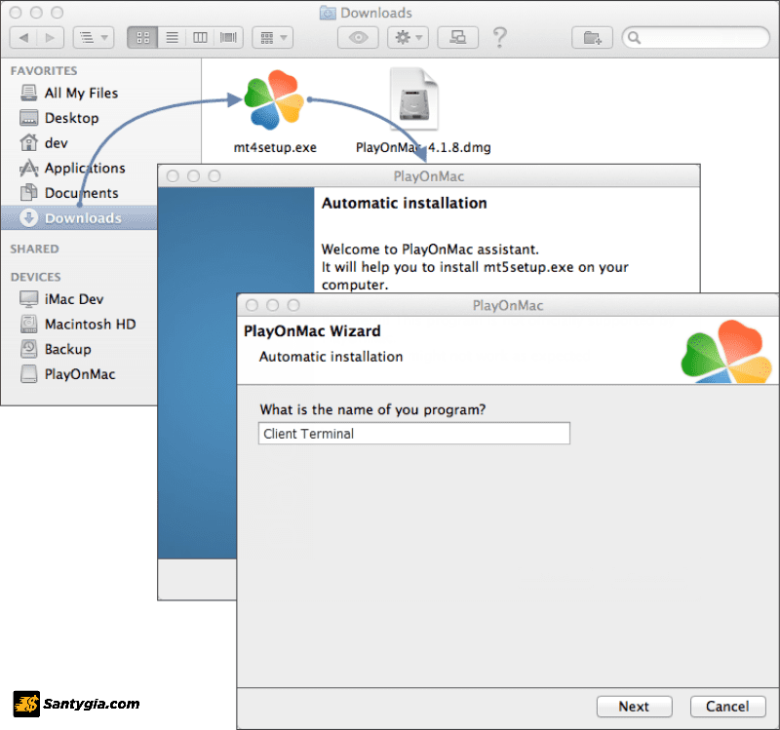780x730 pixels.
Task: Click the Desktop sidebar icon
Action: [29, 118]
